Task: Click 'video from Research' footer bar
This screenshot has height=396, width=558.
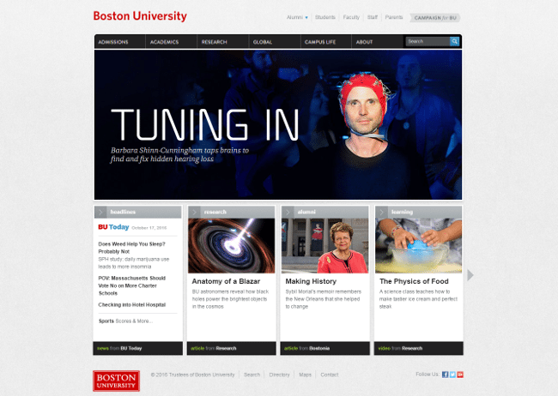Action: click(419, 348)
